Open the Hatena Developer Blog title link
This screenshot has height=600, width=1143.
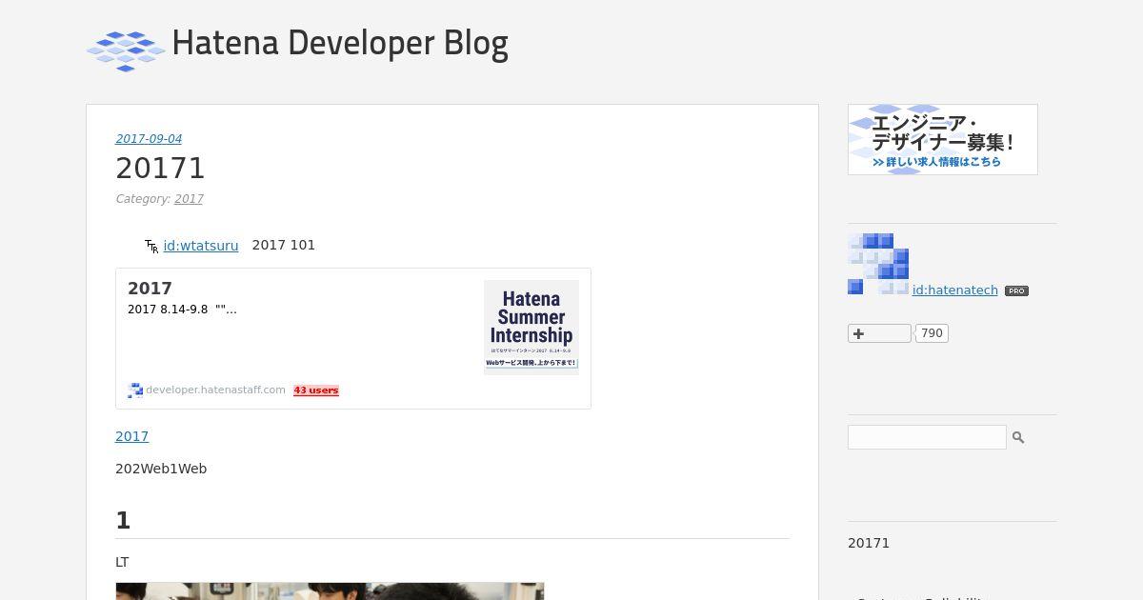pos(340,43)
